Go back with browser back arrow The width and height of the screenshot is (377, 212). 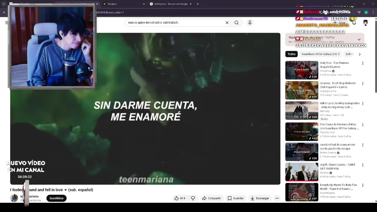click(x=4, y=12)
